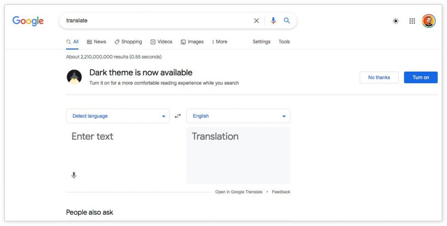Open the search Settings menu
The width and height of the screenshot is (447, 226).
(x=261, y=42)
